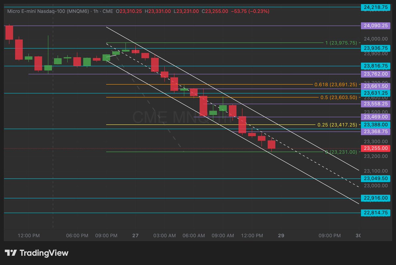This screenshot has width=396, height=265.
Task: Select the 23,936.75 cyan price label
Action: pyautogui.click(x=376, y=48)
